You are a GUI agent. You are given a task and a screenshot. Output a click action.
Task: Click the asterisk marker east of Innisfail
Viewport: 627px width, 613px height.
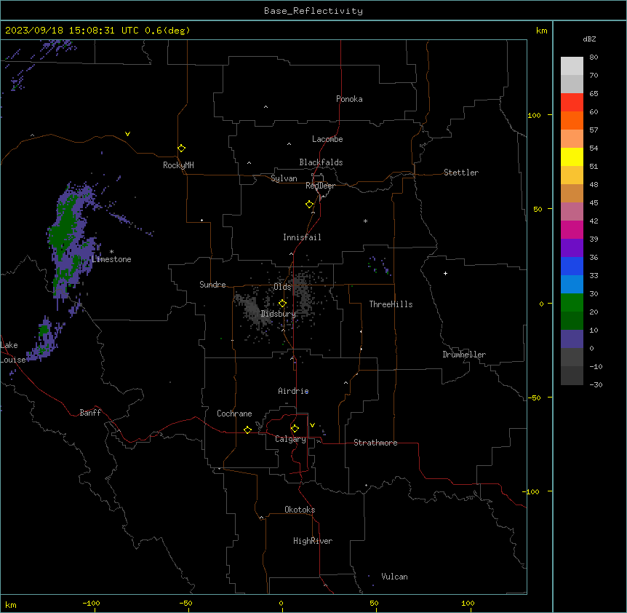coord(365,221)
